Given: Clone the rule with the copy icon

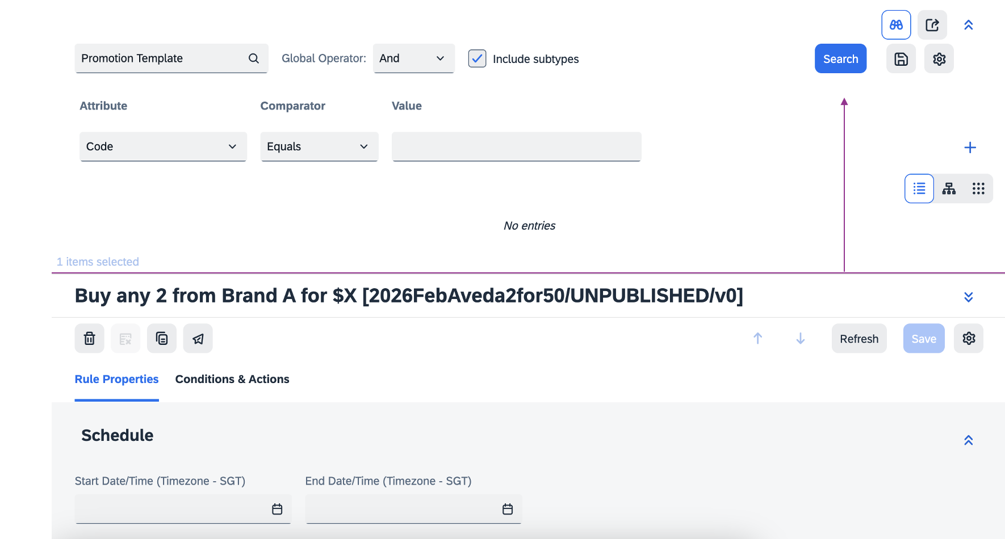Looking at the screenshot, I should pos(162,339).
